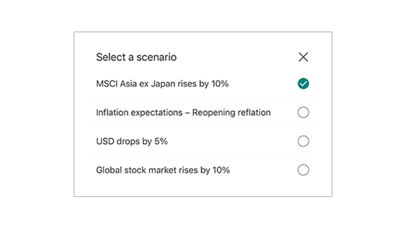Select the Global stock market list entry
This screenshot has width=406, height=228.
203,170
